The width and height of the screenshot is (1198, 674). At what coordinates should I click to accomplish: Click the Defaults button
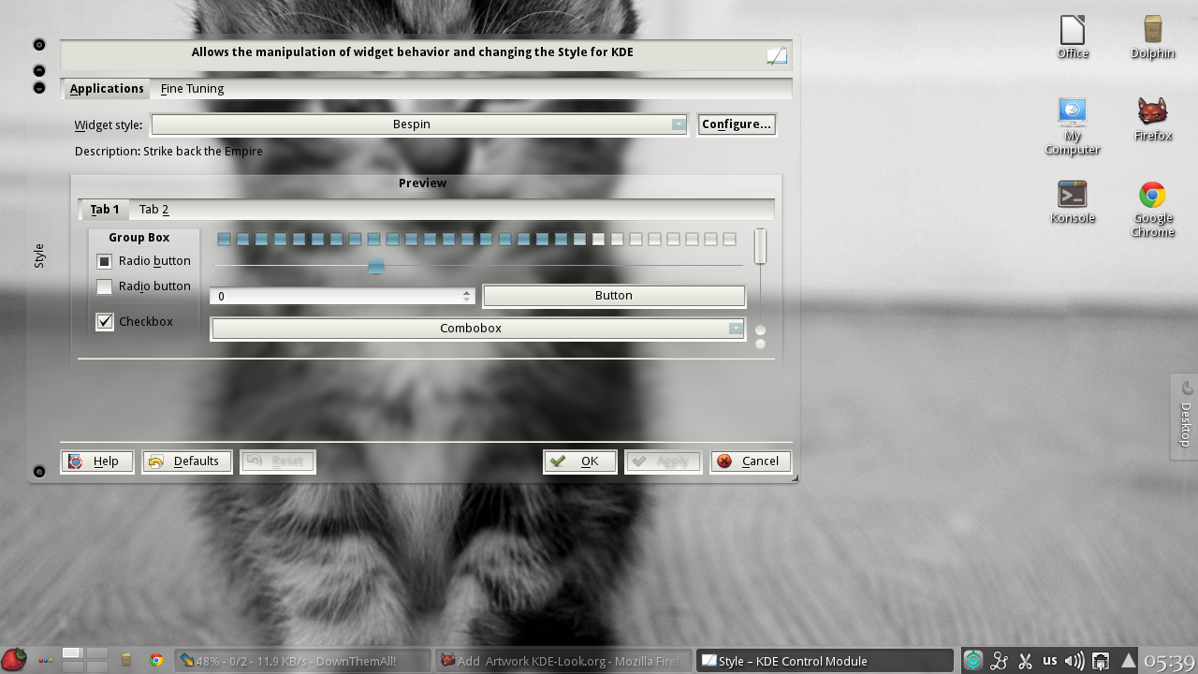(186, 462)
